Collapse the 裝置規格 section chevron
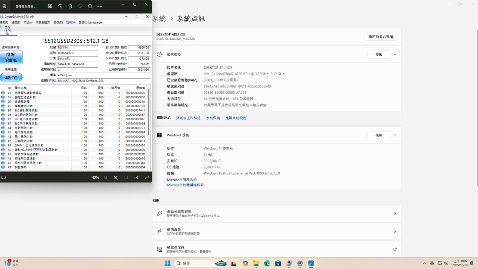The height and width of the screenshot is (269, 478). pos(395,55)
